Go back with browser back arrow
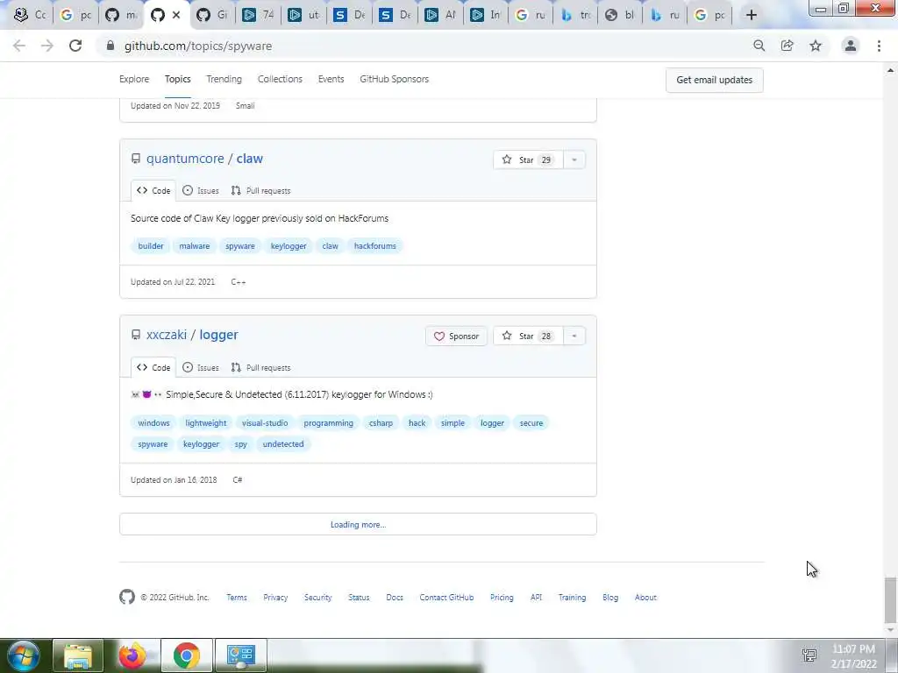Screen dimensions: 898x673 tap(19, 46)
